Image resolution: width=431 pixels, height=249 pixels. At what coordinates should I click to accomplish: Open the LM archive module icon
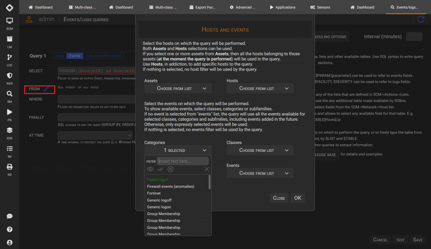tap(9, 39)
